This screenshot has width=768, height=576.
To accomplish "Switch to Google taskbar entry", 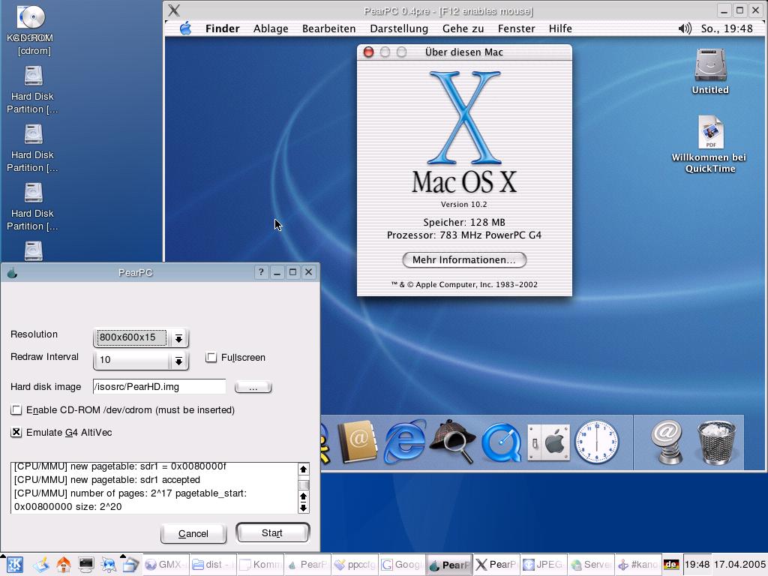I will point(403,564).
